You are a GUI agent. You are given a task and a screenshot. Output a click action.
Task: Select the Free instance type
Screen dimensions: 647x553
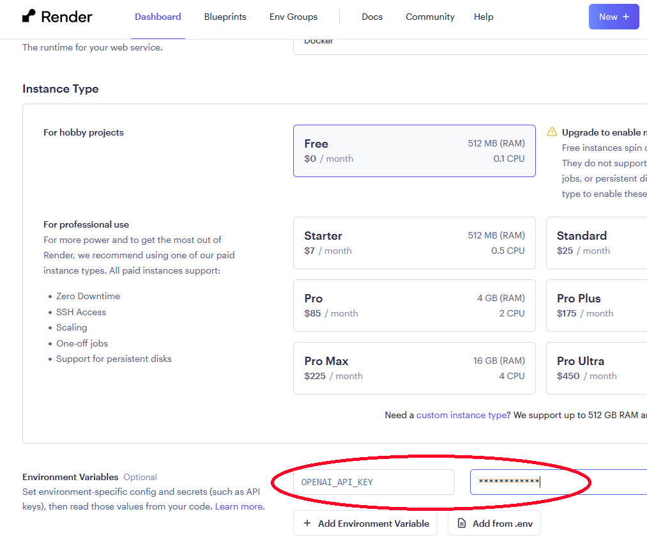(414, 151)
